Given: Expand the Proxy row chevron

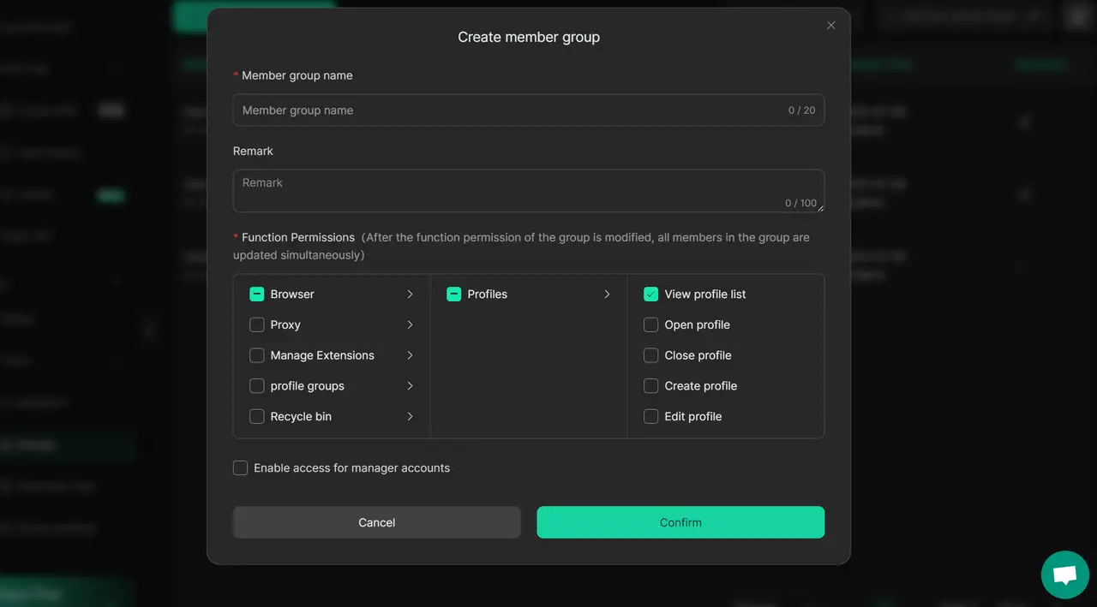Looking at the screenshot, I should 410,325.
